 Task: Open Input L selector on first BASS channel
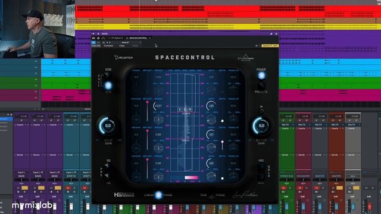(21, 172)
